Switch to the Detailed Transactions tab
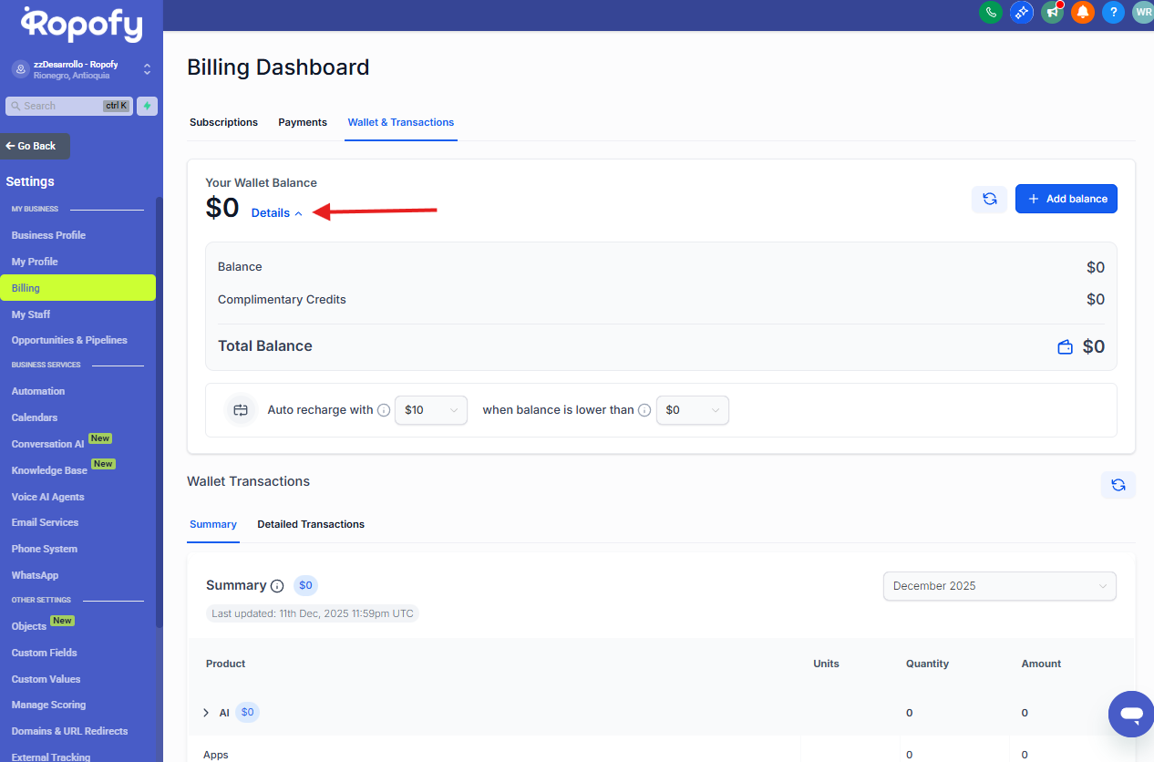The image size is (1154, 762). [x=311, y=524]
